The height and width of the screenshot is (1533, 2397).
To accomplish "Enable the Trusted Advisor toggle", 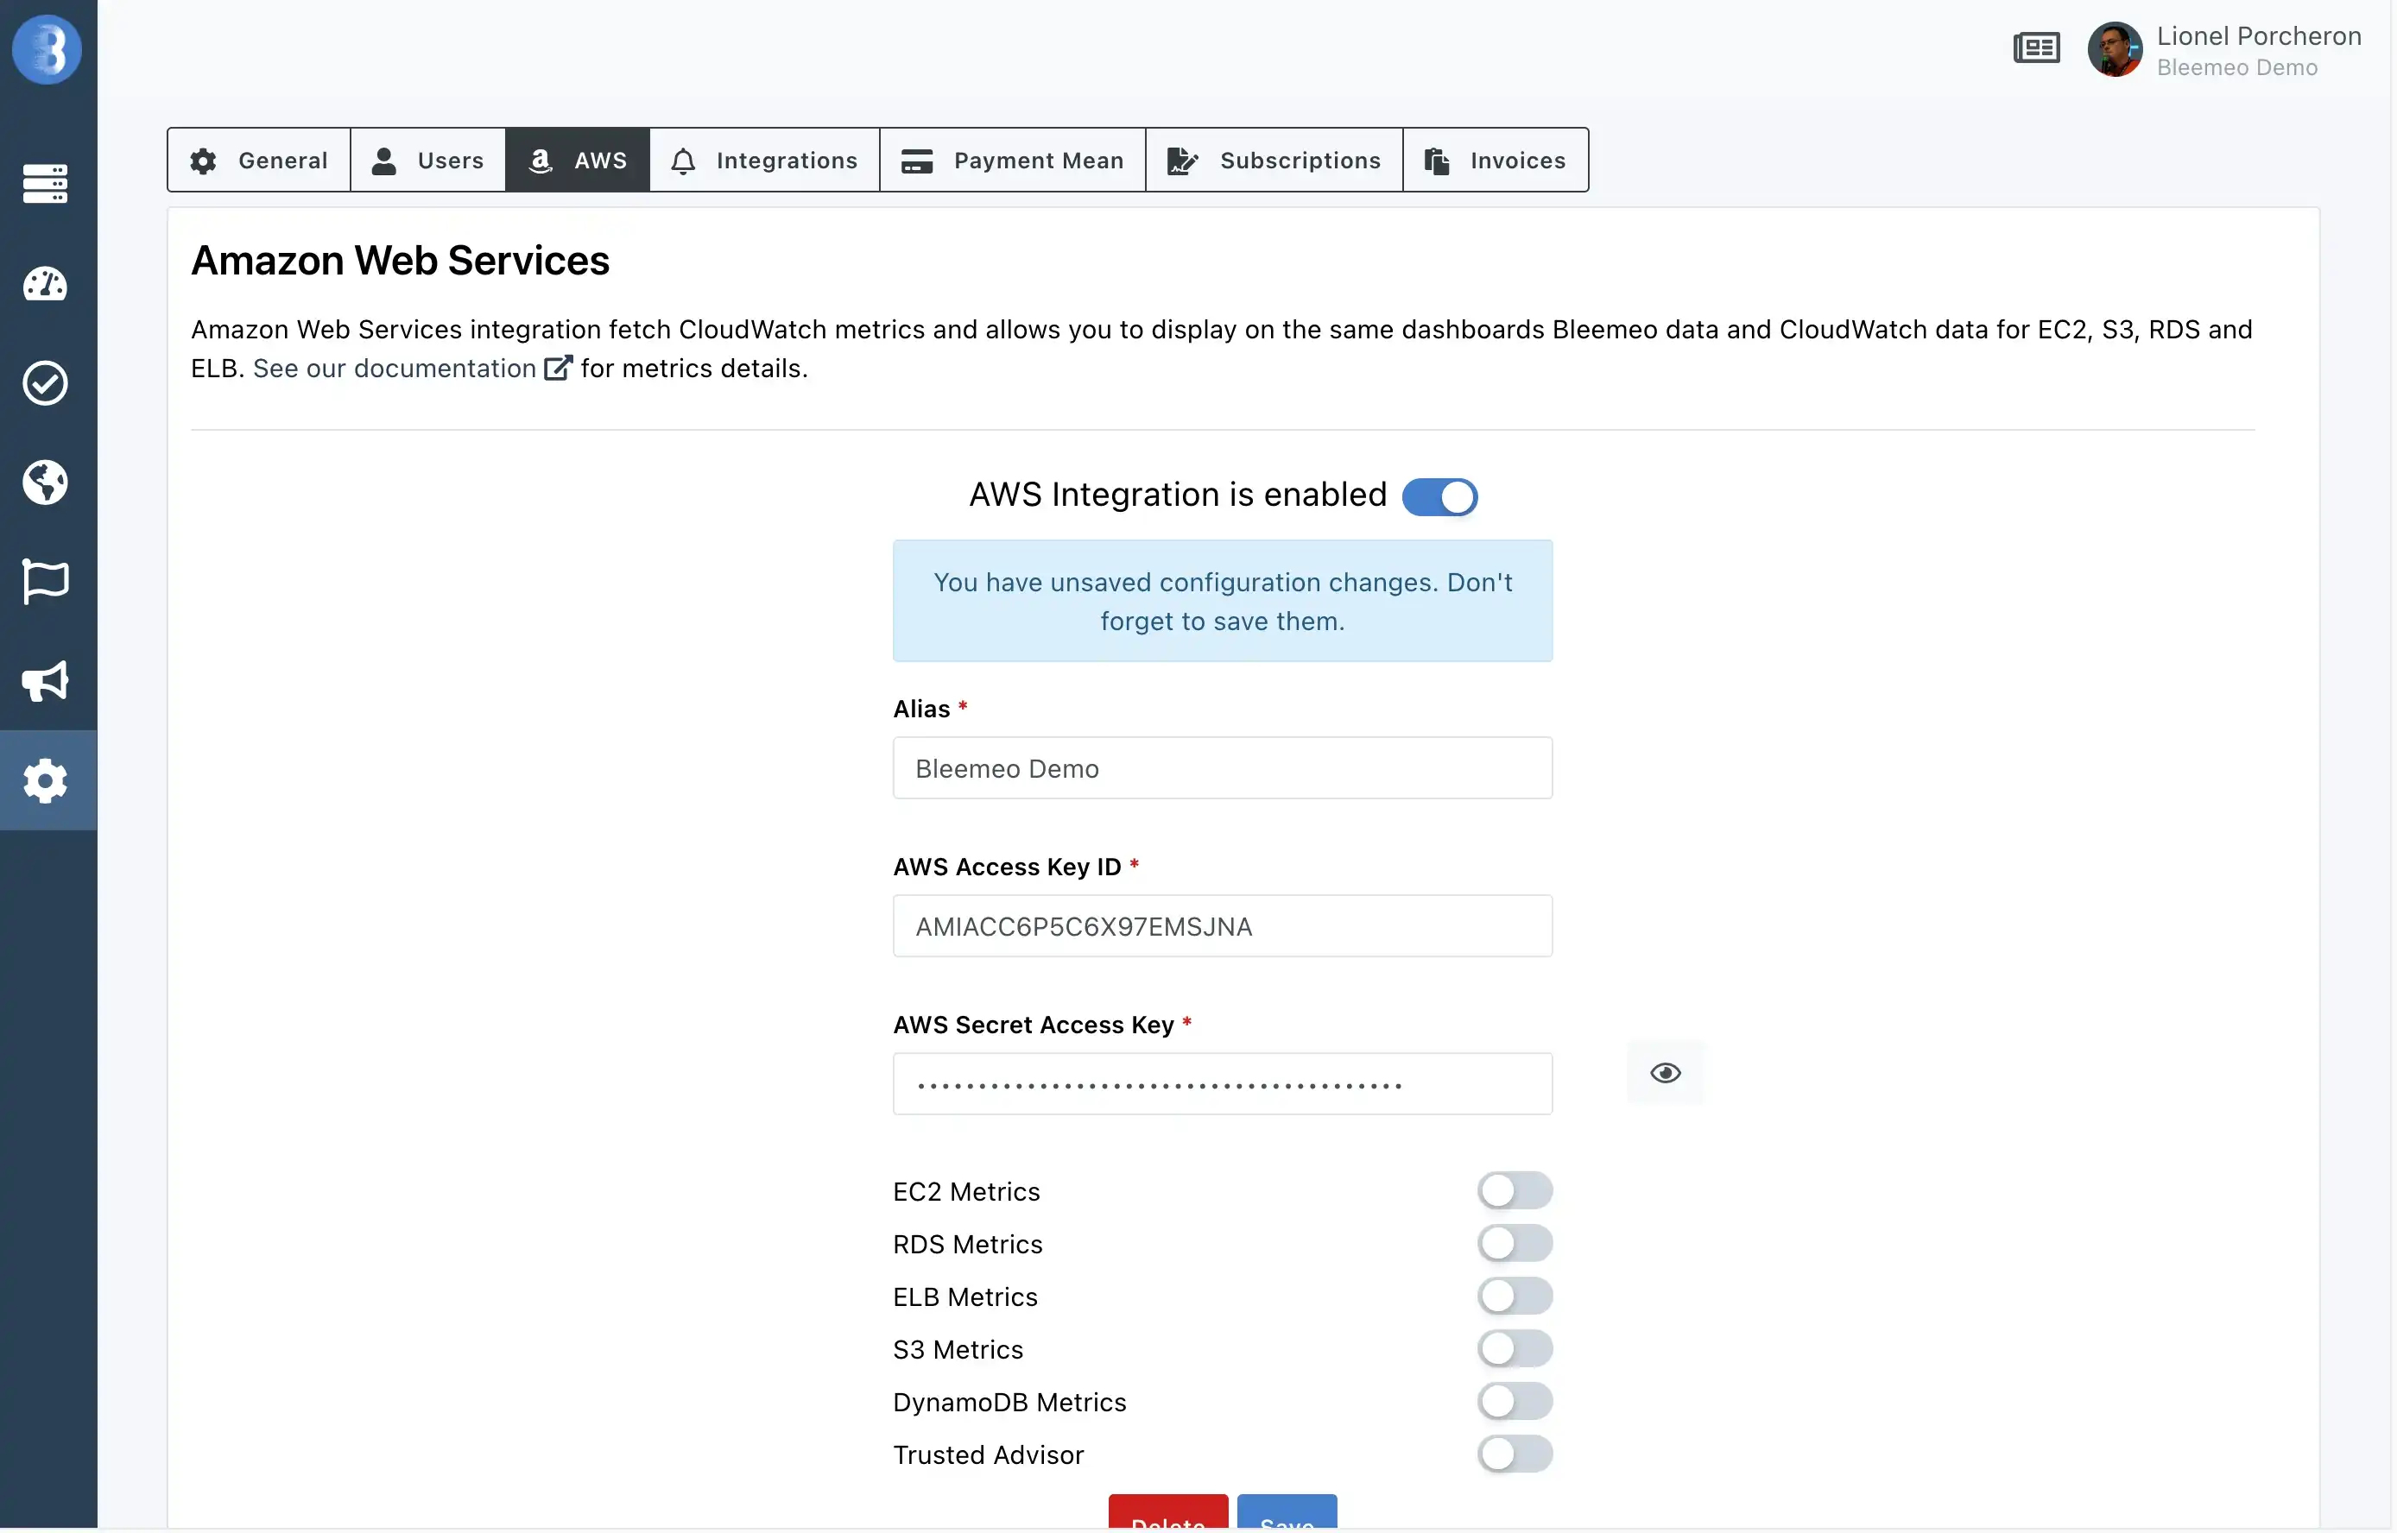I will coord(1515,1455).
